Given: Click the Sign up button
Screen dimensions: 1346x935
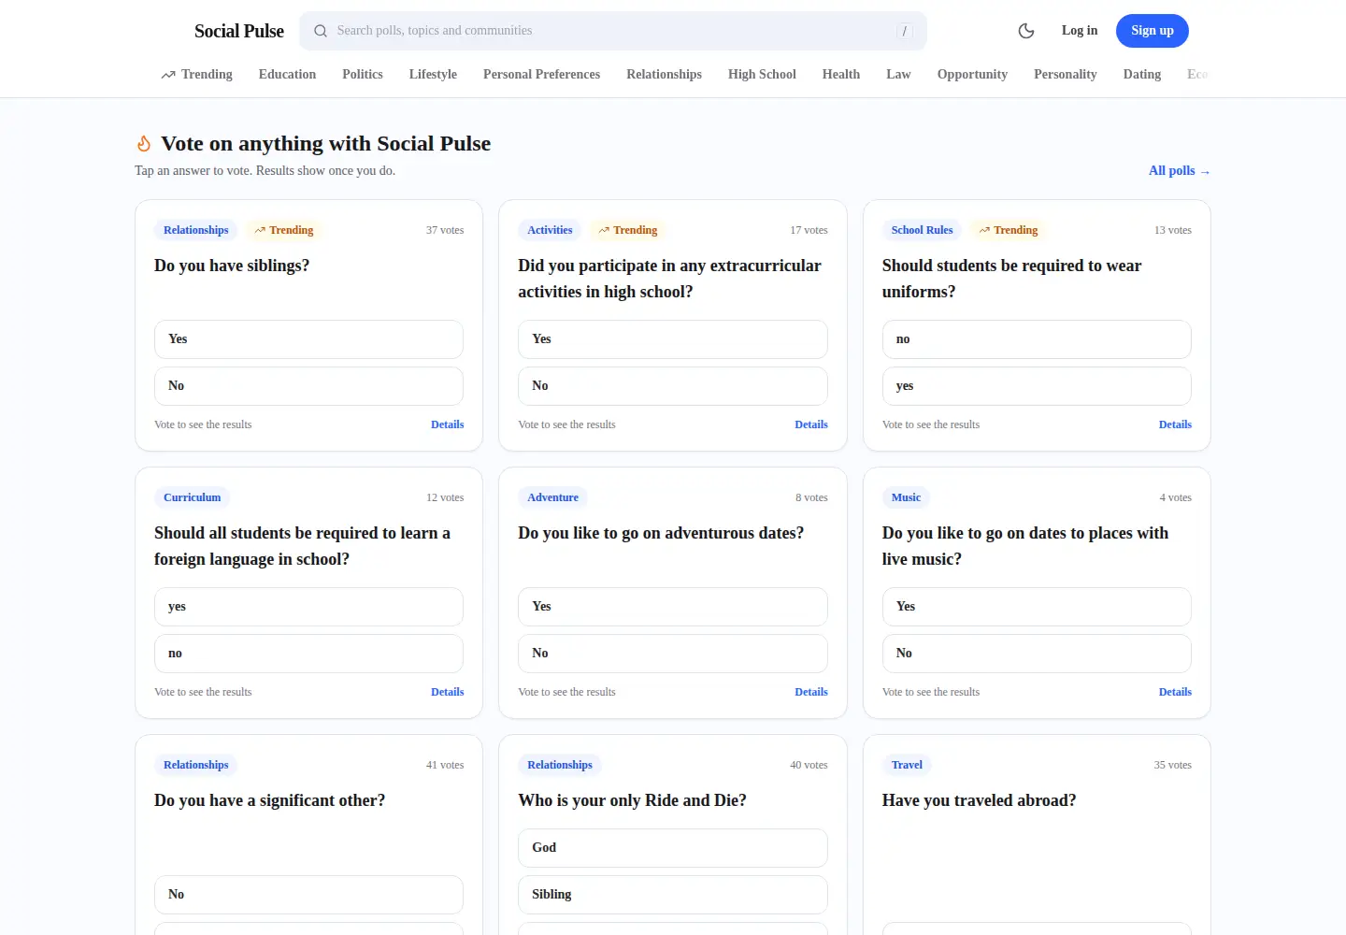Looking at the screenshot, I should click(1153, 31).
